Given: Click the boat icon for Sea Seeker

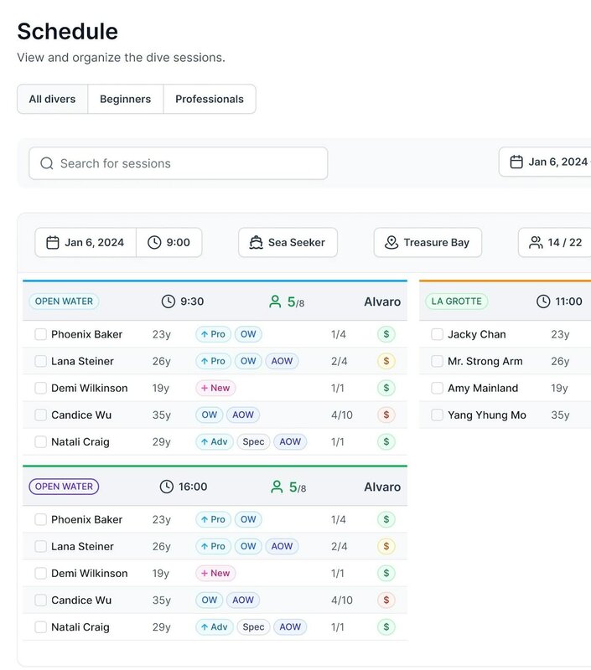Looking at the screenshot, I should click(257, 243).
